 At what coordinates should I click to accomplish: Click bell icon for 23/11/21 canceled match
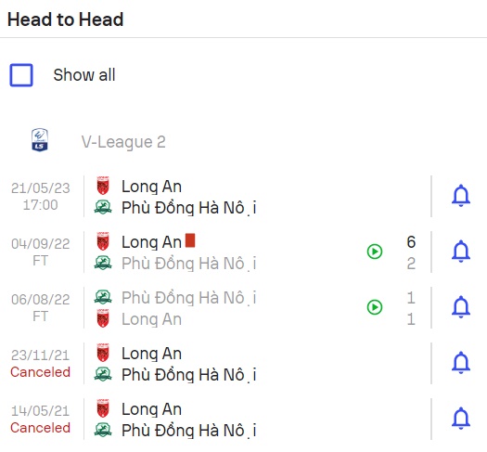pyautogui.click(x=461, y=363)
